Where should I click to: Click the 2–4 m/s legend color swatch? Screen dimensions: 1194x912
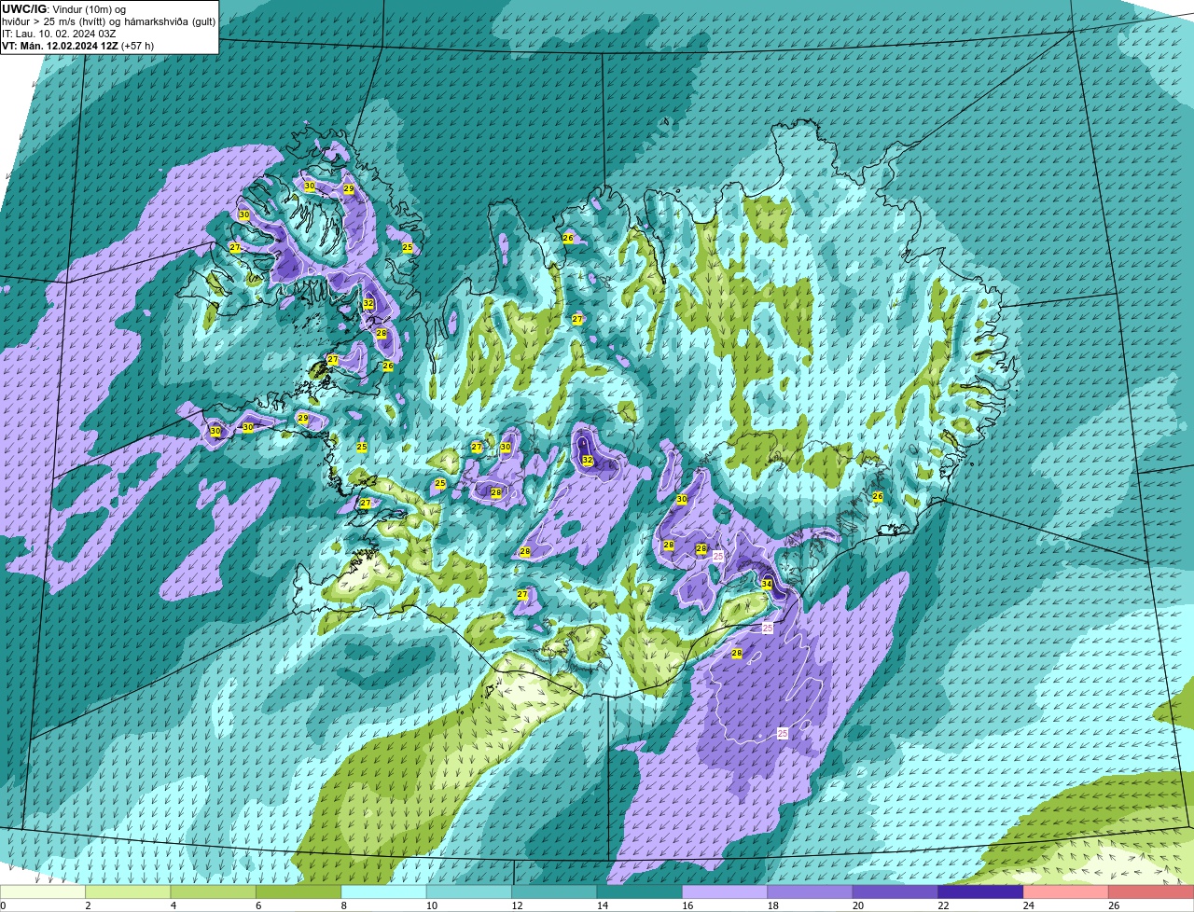tap(129, 891)
